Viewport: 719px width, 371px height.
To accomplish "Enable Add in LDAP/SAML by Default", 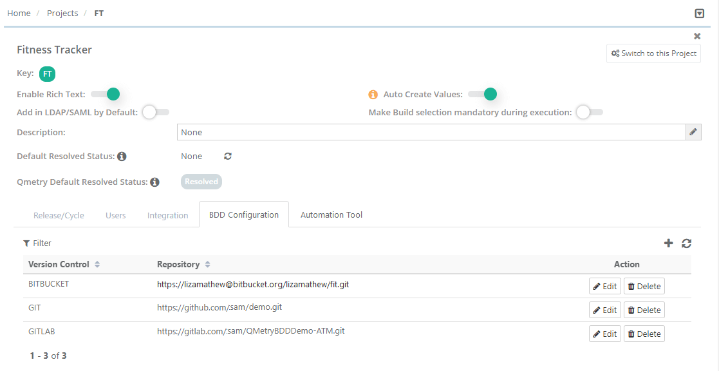I will pyautogui.click(x=155, y=112).
